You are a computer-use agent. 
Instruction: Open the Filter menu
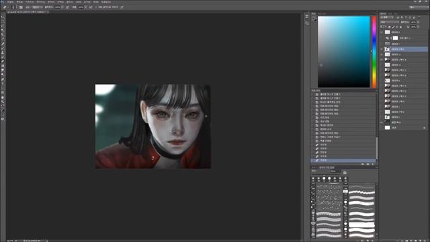(70, 2)
